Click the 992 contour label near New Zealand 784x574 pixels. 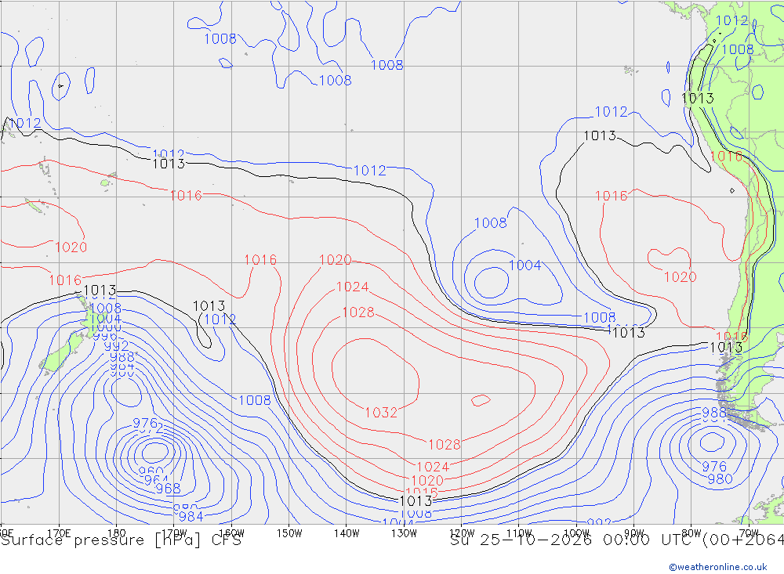[x=116, y=345]
